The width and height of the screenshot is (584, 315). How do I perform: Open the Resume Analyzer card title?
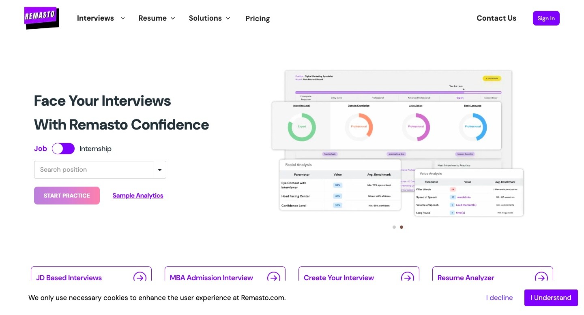[x=466, y=278]
